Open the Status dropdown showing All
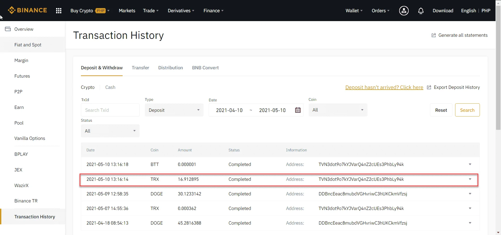This screenshot has height=235, width=501. point(110,131)
